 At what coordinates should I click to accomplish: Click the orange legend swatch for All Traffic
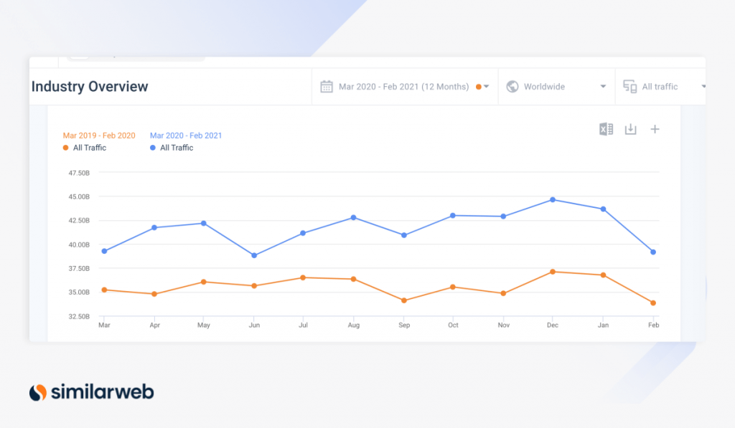pos(65,148)
